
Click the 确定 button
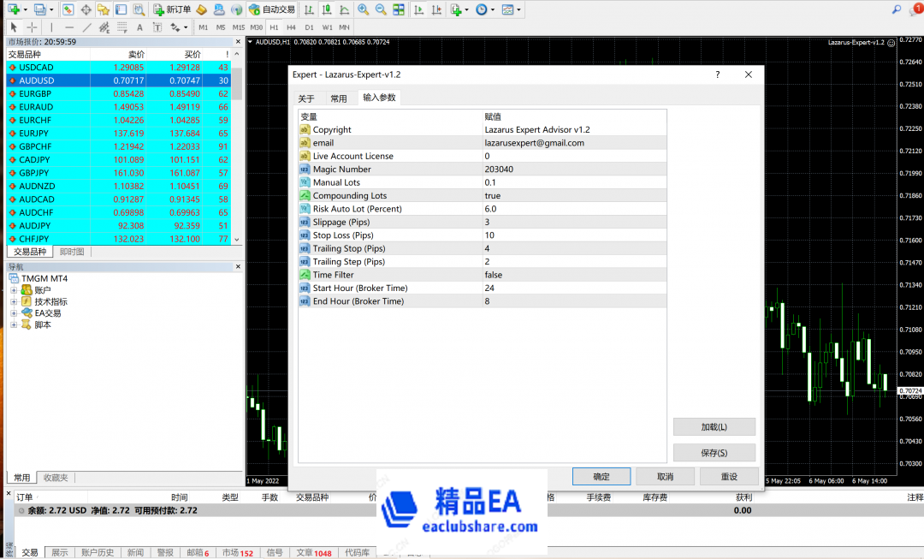click(601, 477)
